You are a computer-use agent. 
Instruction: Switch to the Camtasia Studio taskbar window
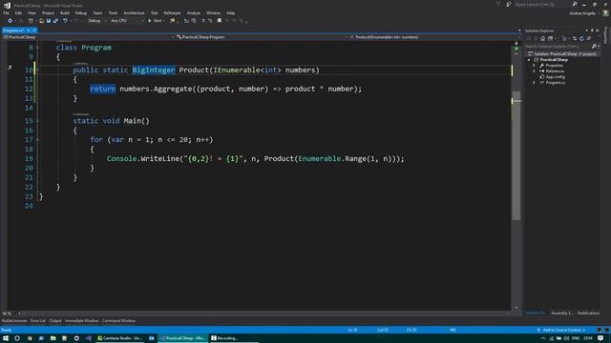pyautogui.click(x=119, y=338)
